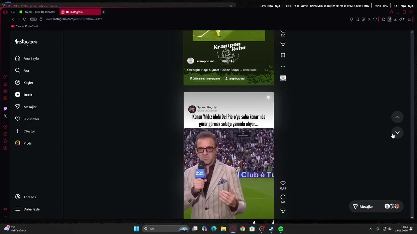Open Mesajlar in left sidebar
Viewport: 417px width, 234px height.
[x=25, y=107]
